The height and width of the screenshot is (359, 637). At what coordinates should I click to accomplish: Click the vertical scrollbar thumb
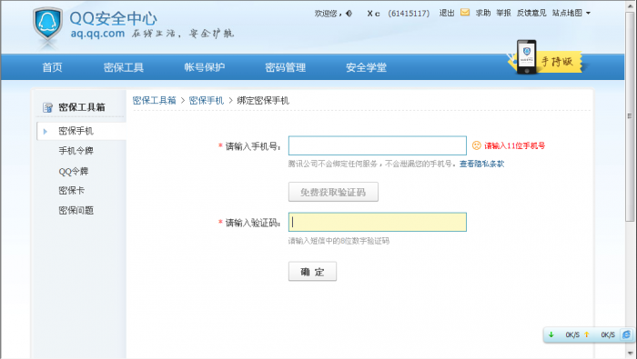click(x=630, y=117)
